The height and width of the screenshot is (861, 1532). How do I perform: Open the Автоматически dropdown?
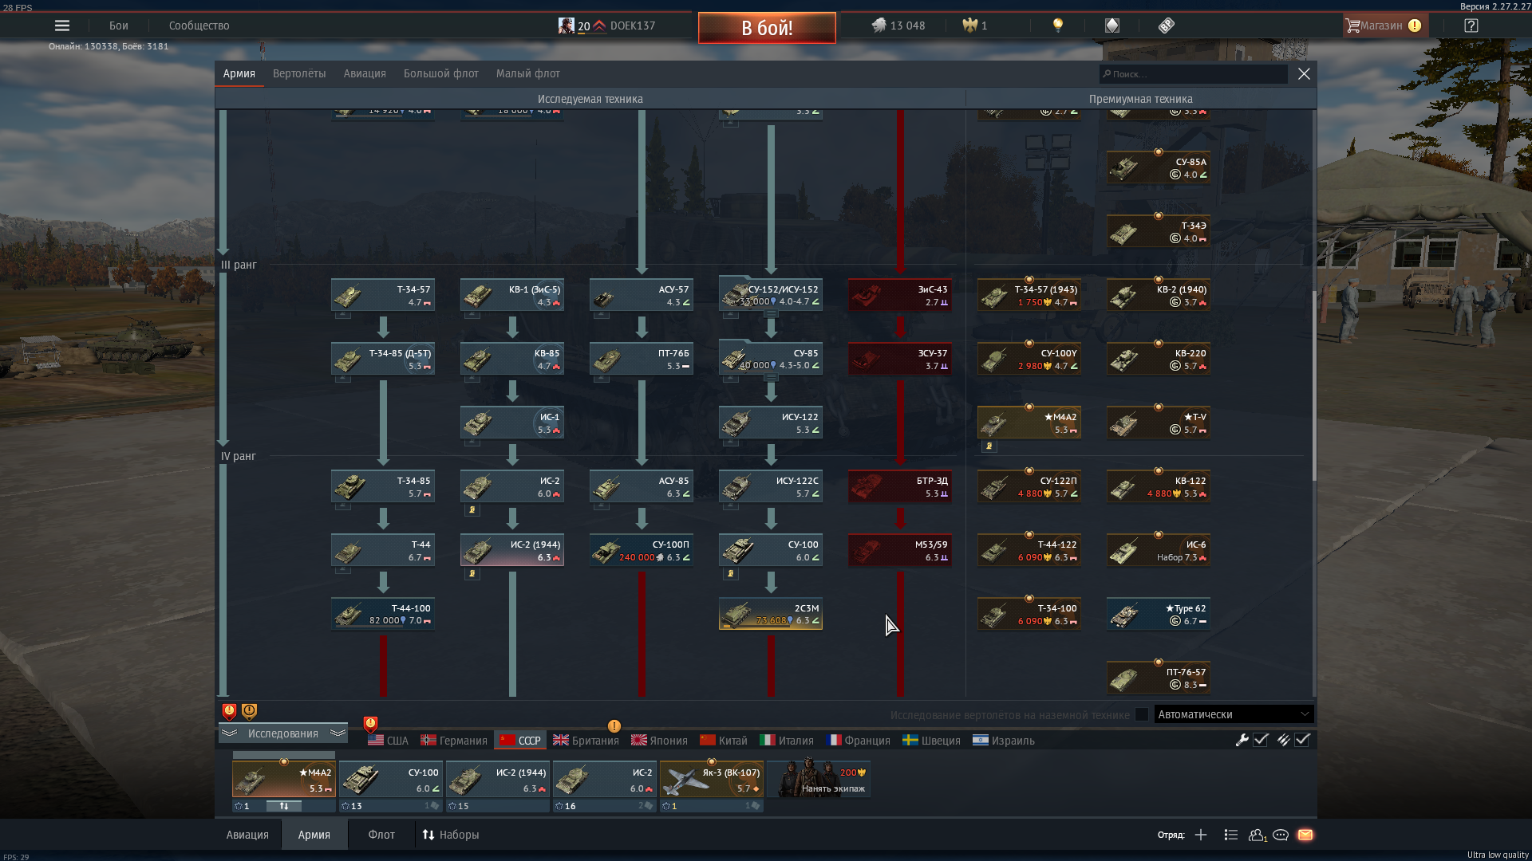tap(1234, 714)
